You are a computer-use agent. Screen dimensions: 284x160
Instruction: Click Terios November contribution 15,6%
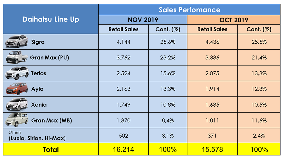pyautogui.click(x=168, y=73)
